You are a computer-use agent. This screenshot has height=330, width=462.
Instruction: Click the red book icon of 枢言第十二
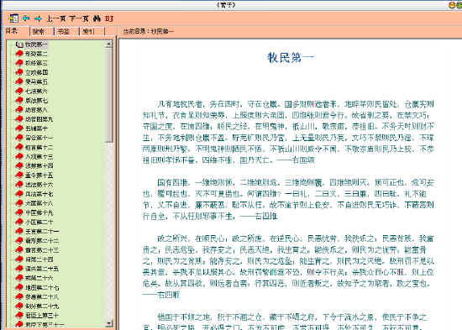tap(19, 147)
